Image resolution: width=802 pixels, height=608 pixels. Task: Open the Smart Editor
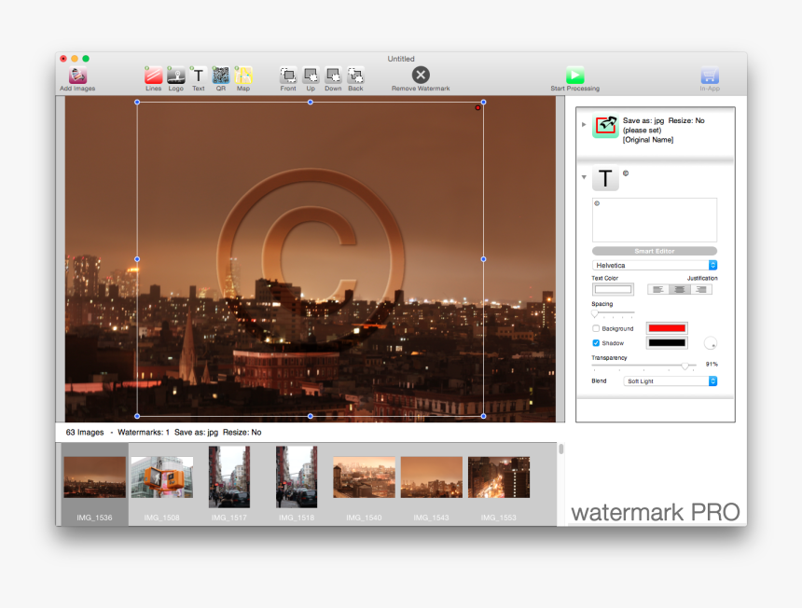pos(654,250)
